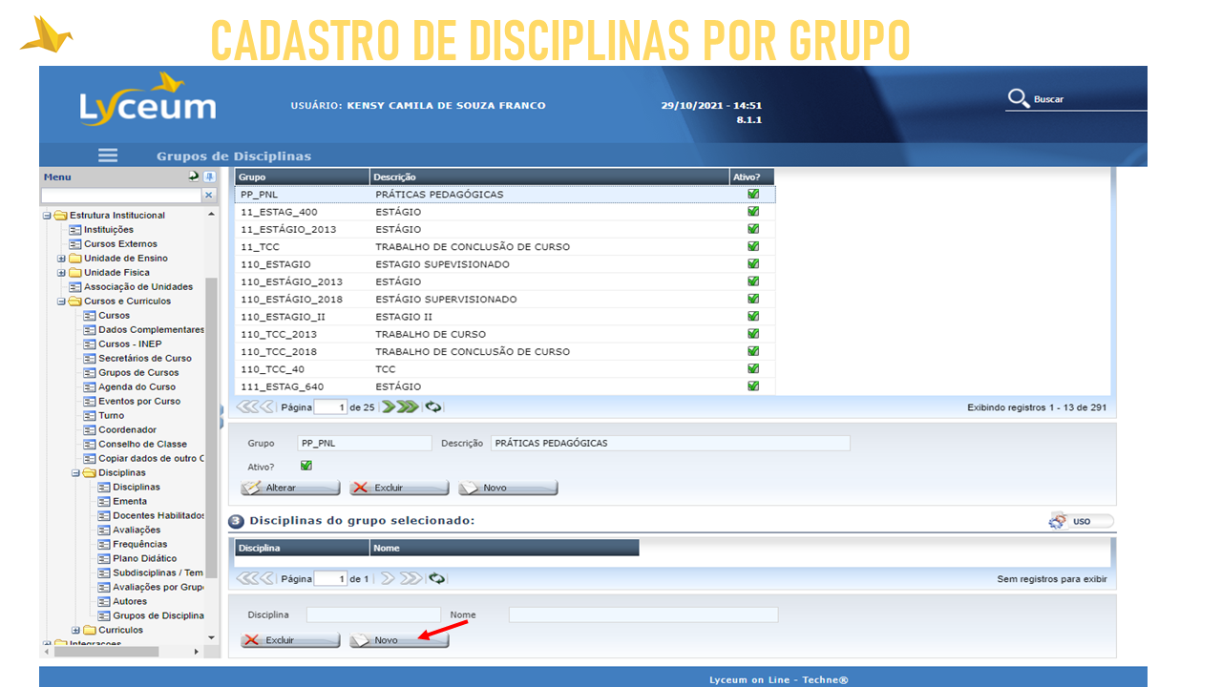1222x687 pixels.
Task: Open Secretários de Curso menu item
Action: (x=144, y=358)
